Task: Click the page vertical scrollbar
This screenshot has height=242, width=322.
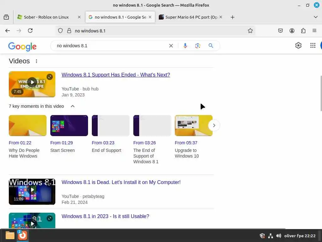Action: tap(320, 94)
